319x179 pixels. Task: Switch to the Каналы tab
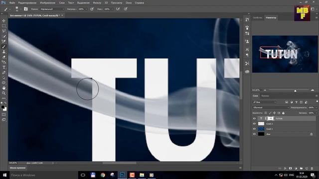click(265, 96)
